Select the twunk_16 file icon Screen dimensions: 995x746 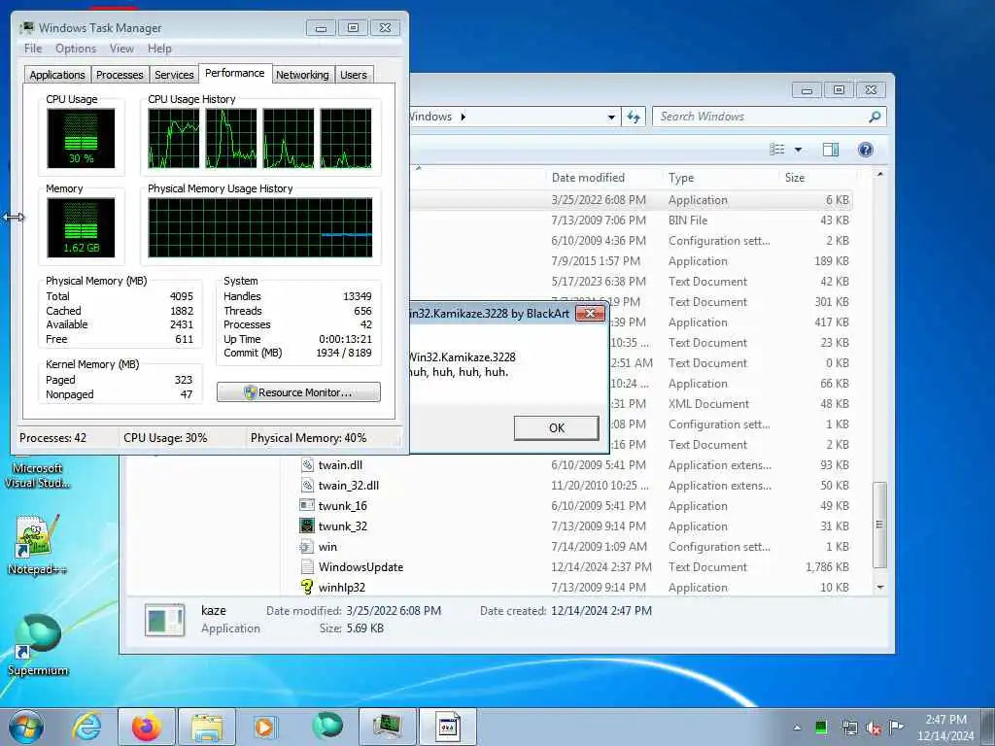tap(307, 505)
